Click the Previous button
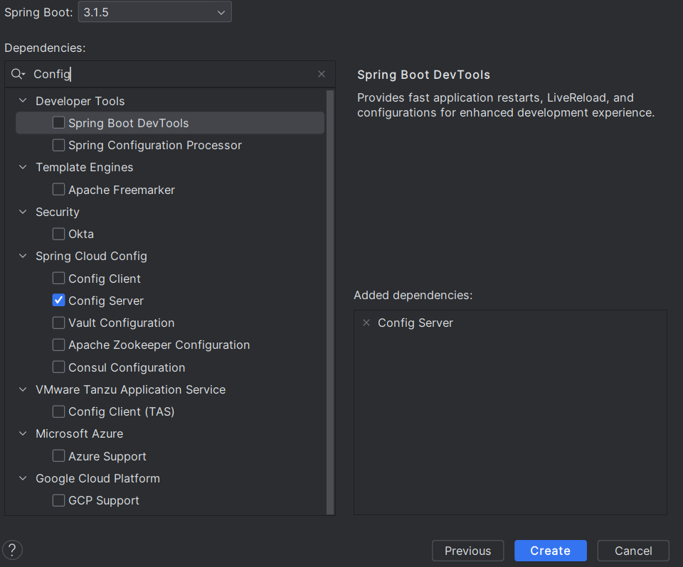 click(x=468, y=551)
